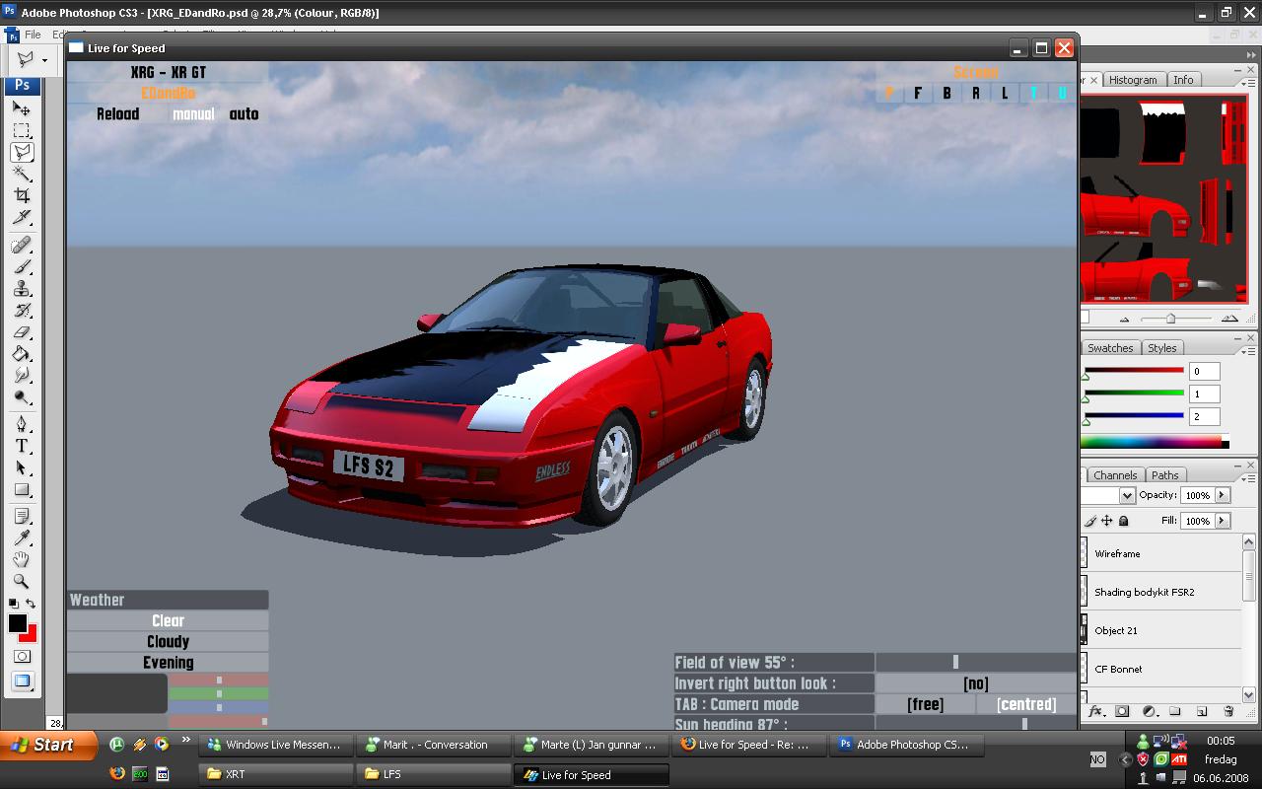Set camera mode to centred
Viewport: 1262px width, 789px height.
[x=1026, y=704]
